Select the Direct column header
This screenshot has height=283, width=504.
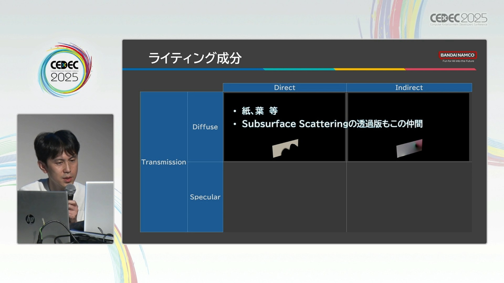tap(284, 88)
